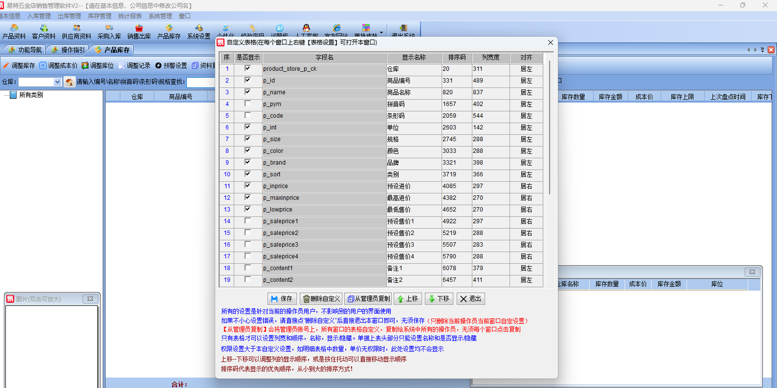Click the 从管理员复制 button
The height and width of the screenshot is (388, 777).
tap(369, 299)
